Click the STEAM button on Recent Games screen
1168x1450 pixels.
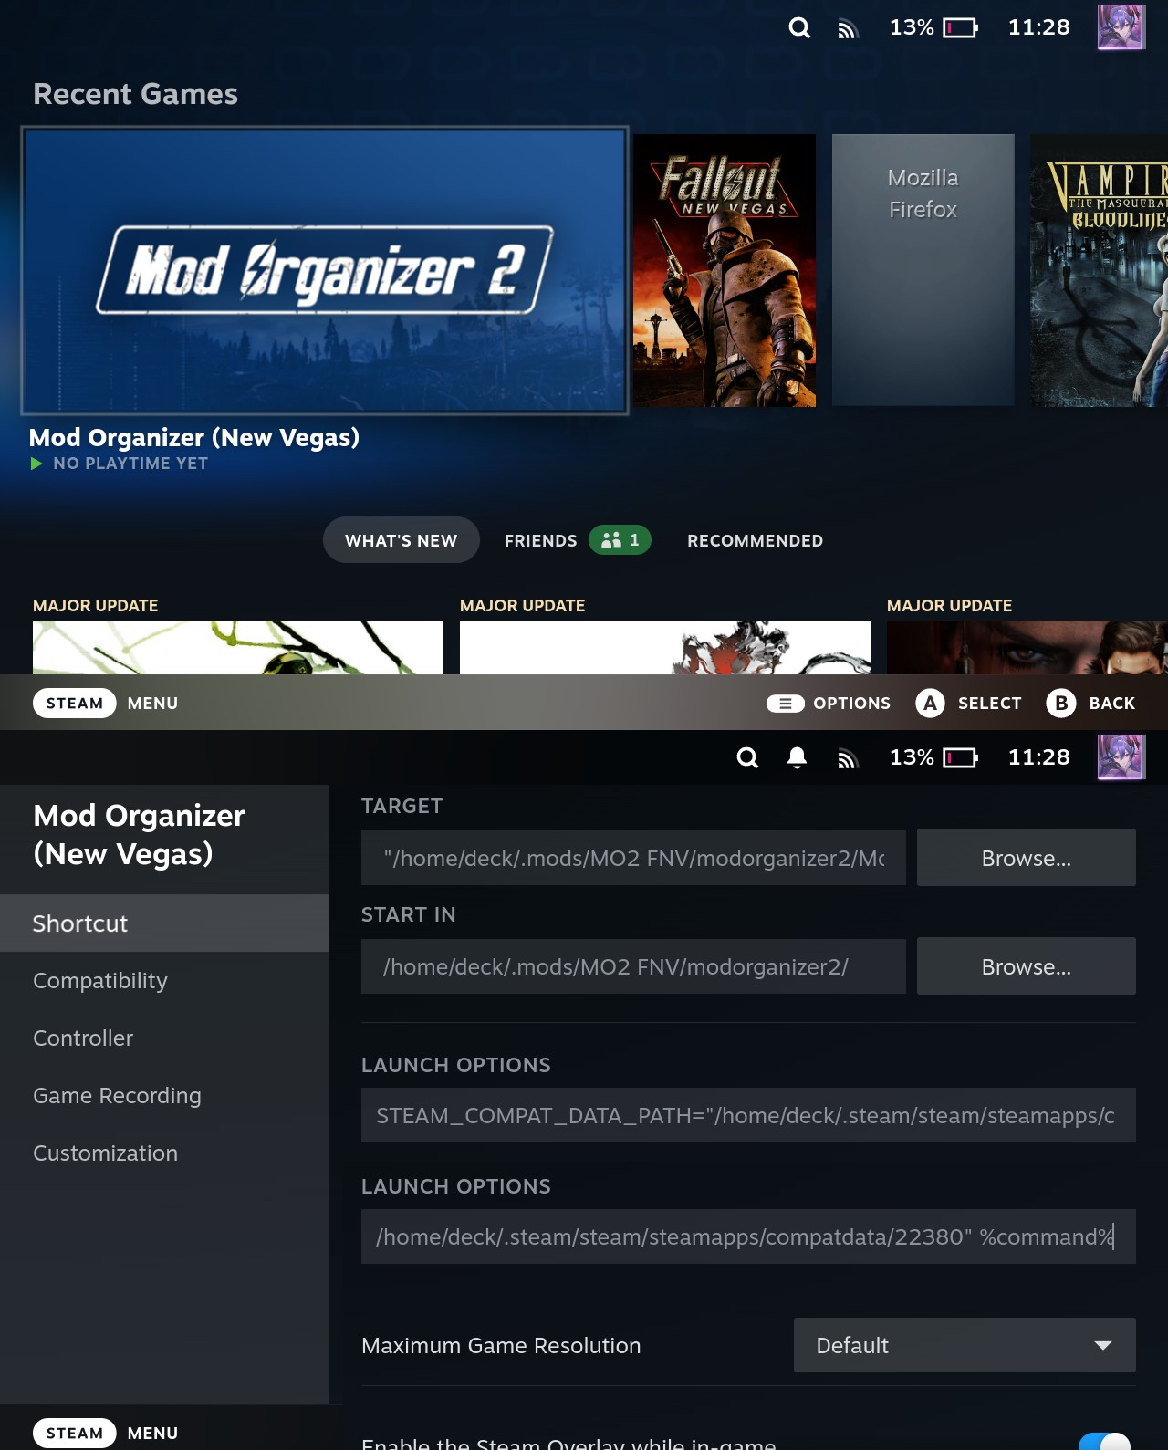(x=75, y=704)
